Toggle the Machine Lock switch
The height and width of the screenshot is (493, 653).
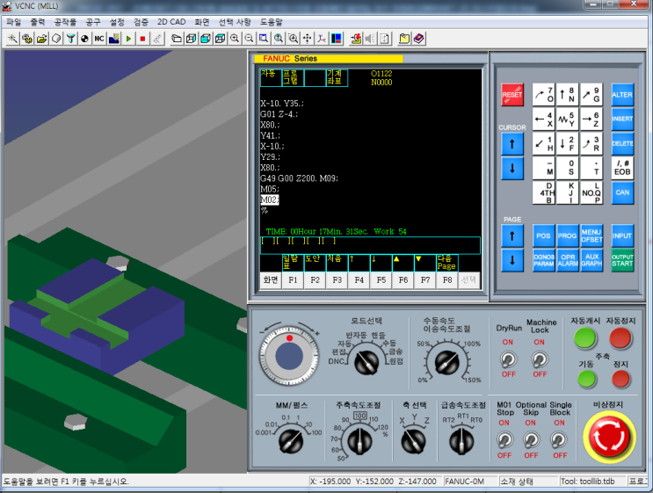(x=540, y=360)
